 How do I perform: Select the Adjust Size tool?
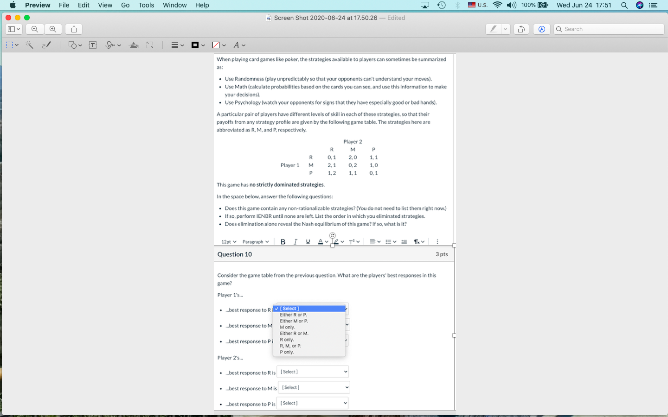click(149, 45)
